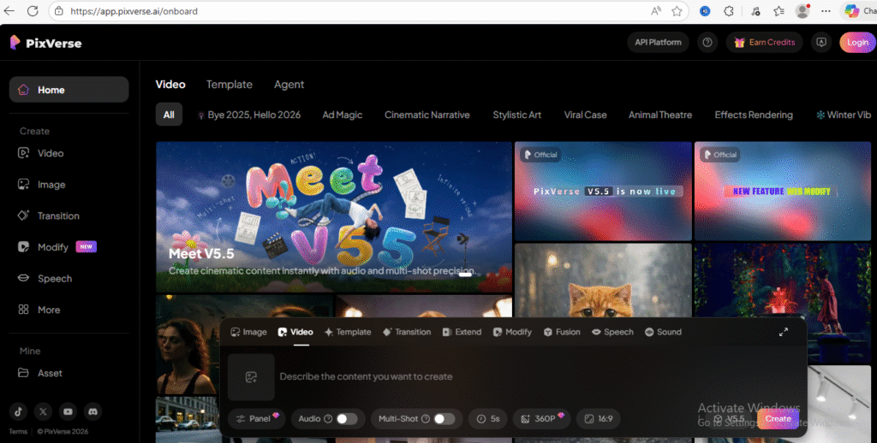The height and width of the screenshot is (443, 877).
Task: Filter by Animal Theatre category
Action: click(660, 115)
